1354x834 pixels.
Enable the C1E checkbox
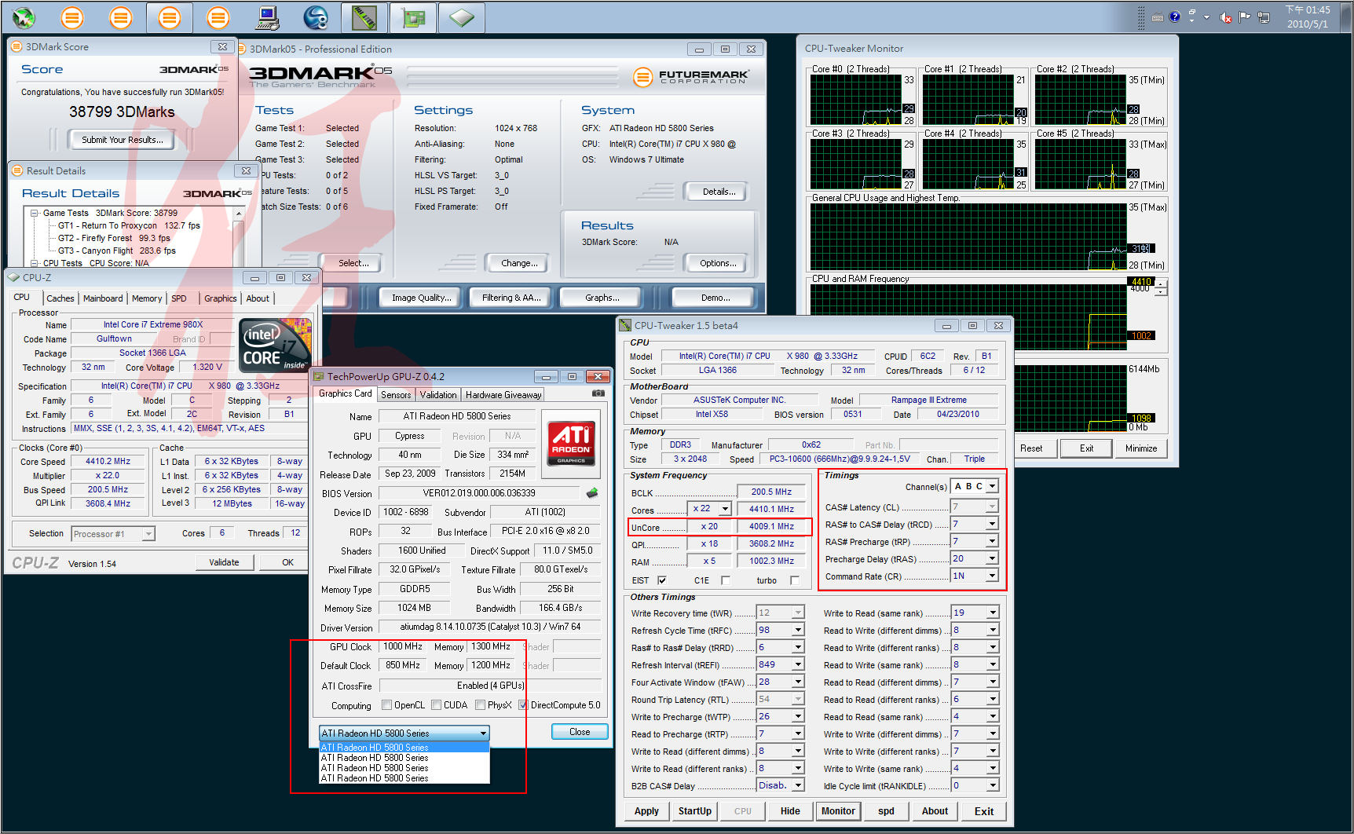pos(725,580)
